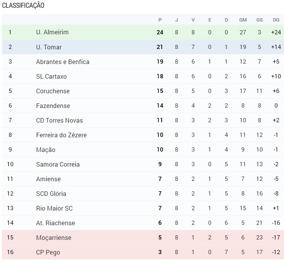This screenshot has height=263, width=284.
Task: Open the At. Riachense team link
Action: 56,223
